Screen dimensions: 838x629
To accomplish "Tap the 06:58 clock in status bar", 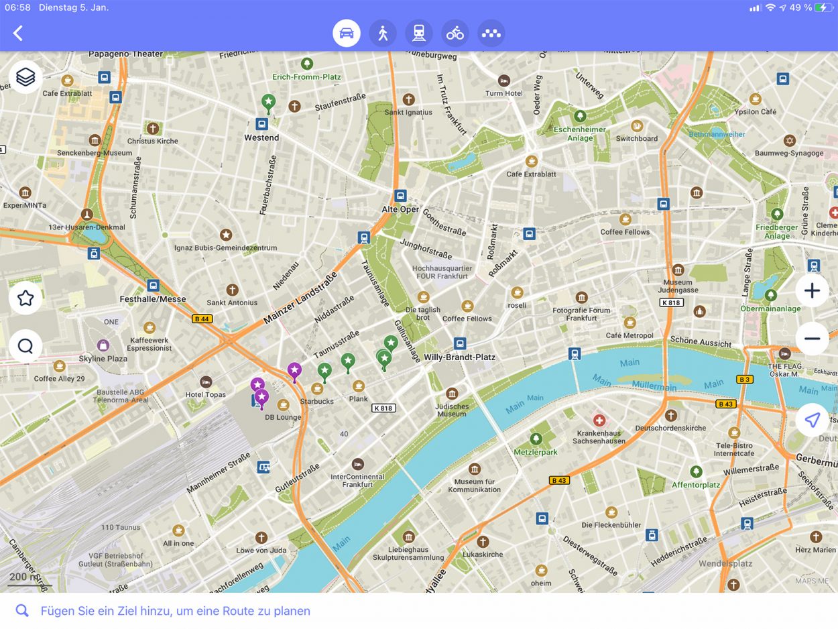I will (17, 7).
